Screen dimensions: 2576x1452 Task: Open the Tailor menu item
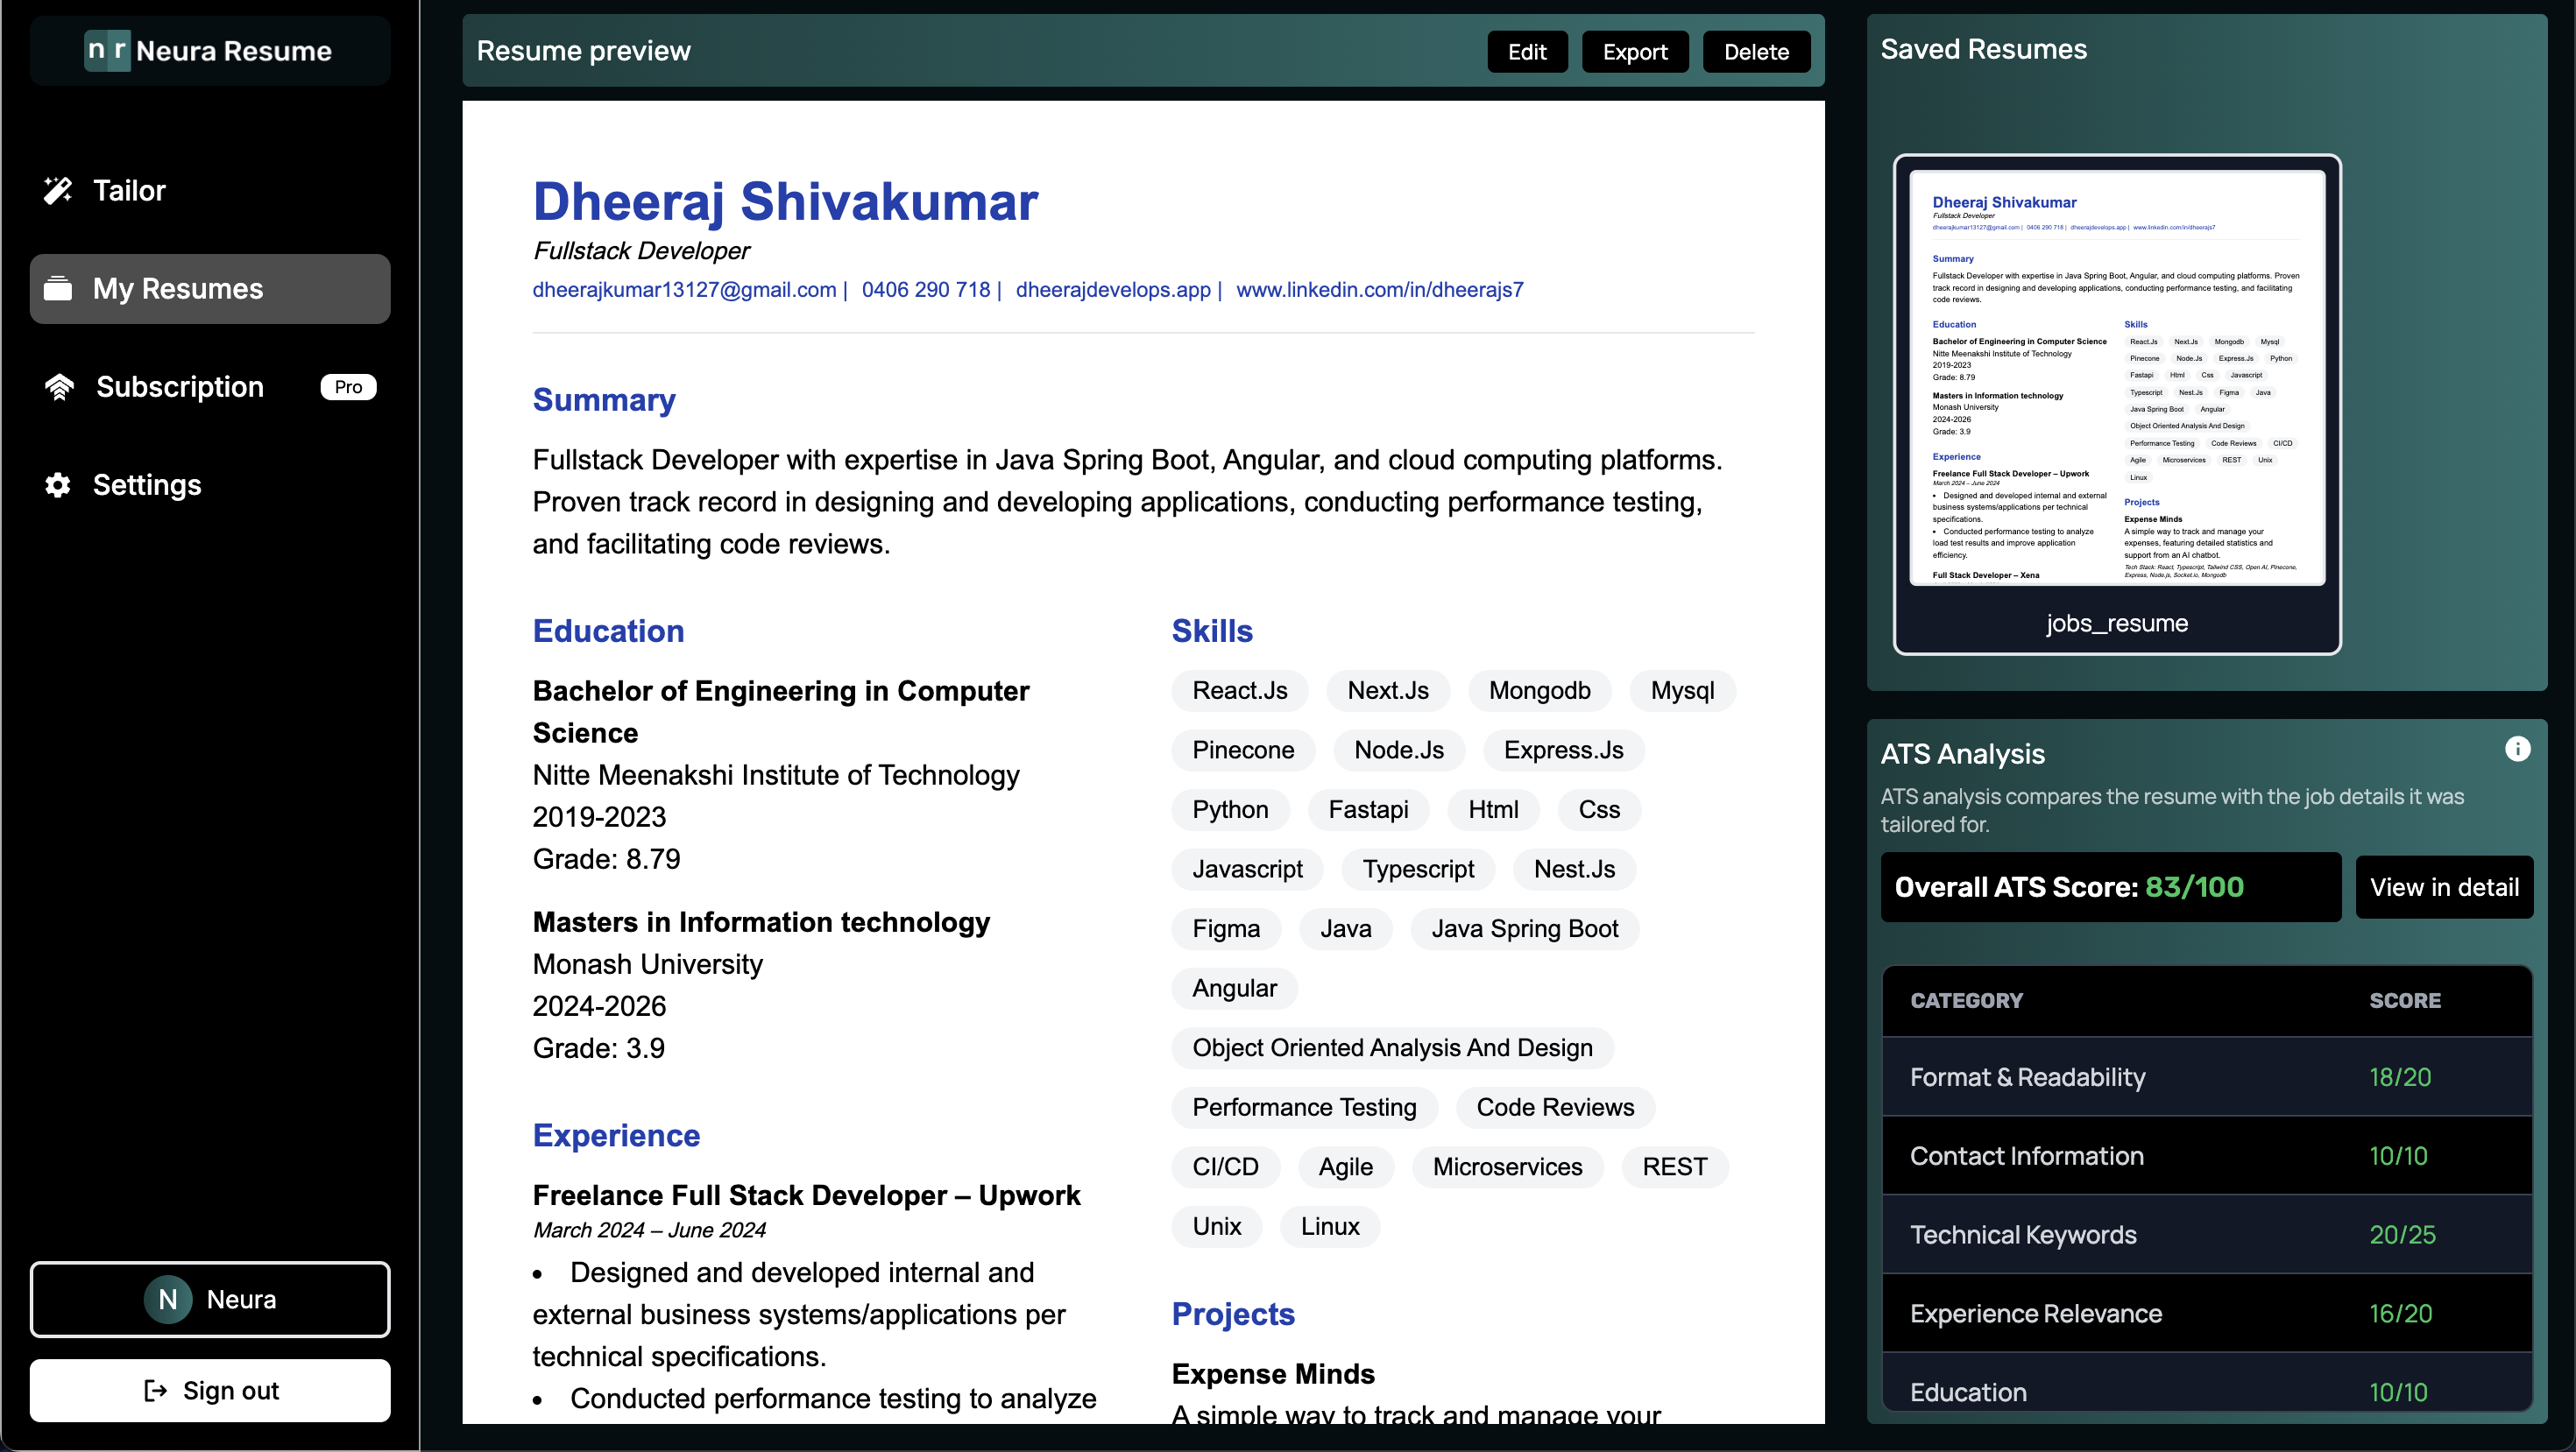coord(130,190)
